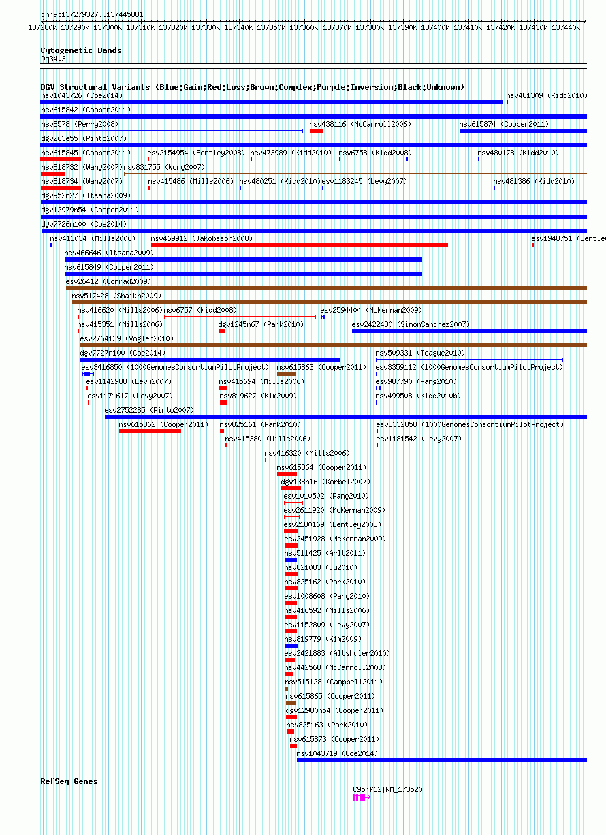This screenshot has width=606, height=835.
Task: Open dgv952n27 (Itsara2009) label
Action: pyautogui.click(x=85, y=195)
